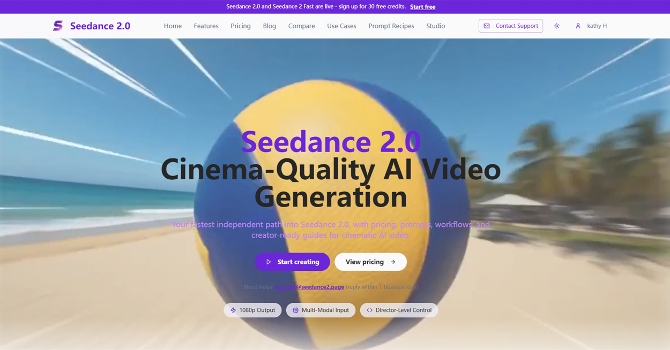Toggle the light/dark theme sun icon
The image size is (670, 350).
[x=557, y=26]
